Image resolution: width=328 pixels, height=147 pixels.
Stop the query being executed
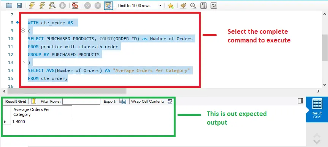pyautogui.click(x=62, y=5)
